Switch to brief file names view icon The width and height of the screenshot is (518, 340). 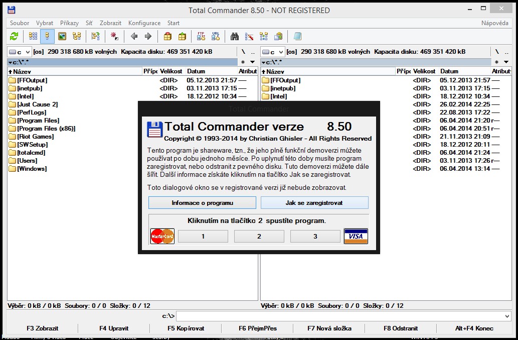[33, 36]
